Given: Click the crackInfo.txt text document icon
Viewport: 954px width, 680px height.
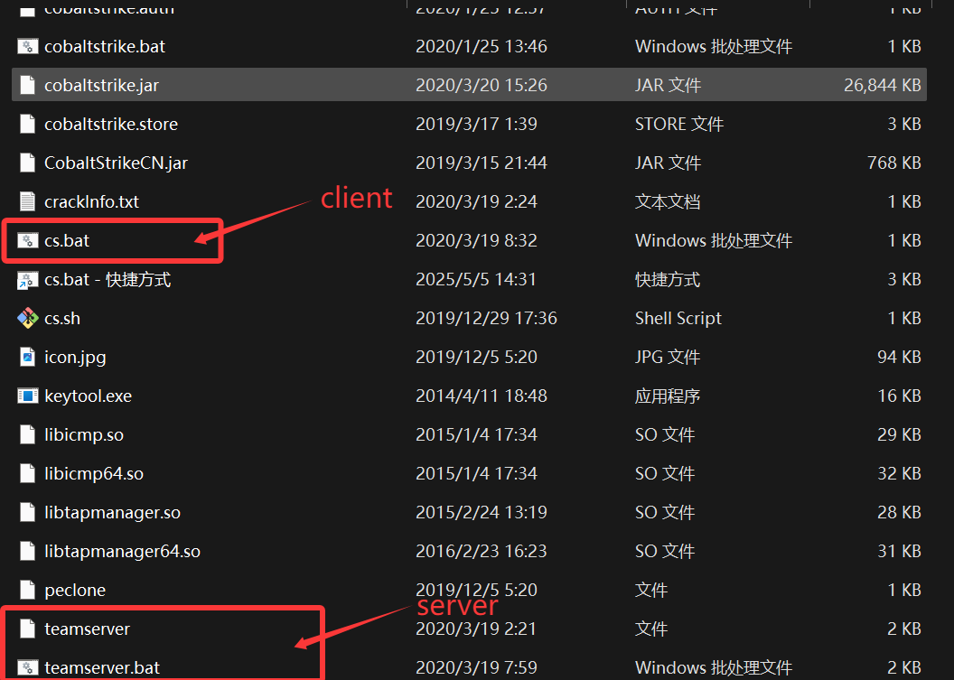Looking at the screenshot, I should (27, 201).
